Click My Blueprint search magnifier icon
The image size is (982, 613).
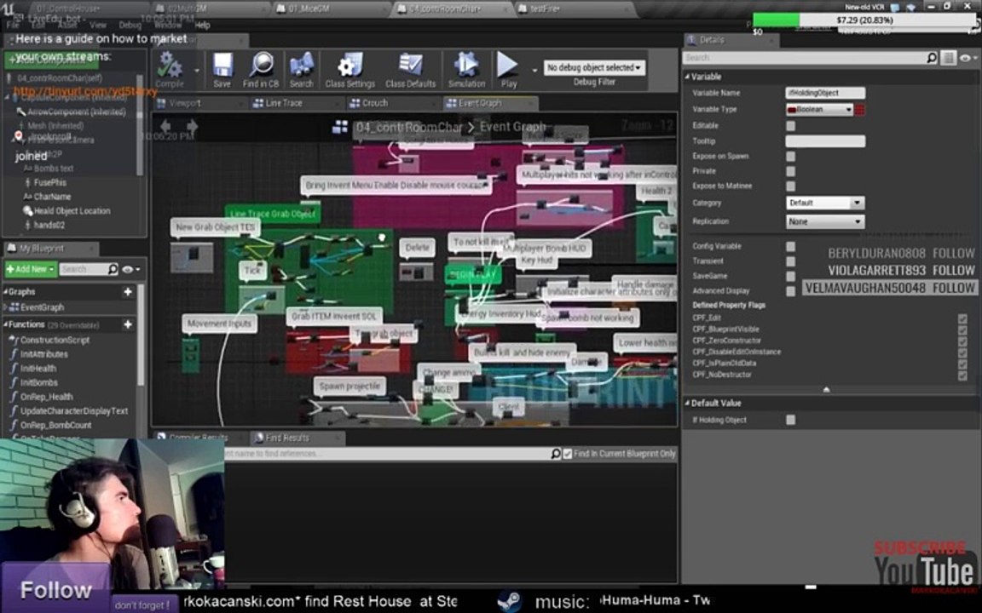pyautogui.click(x=113, y=269)
